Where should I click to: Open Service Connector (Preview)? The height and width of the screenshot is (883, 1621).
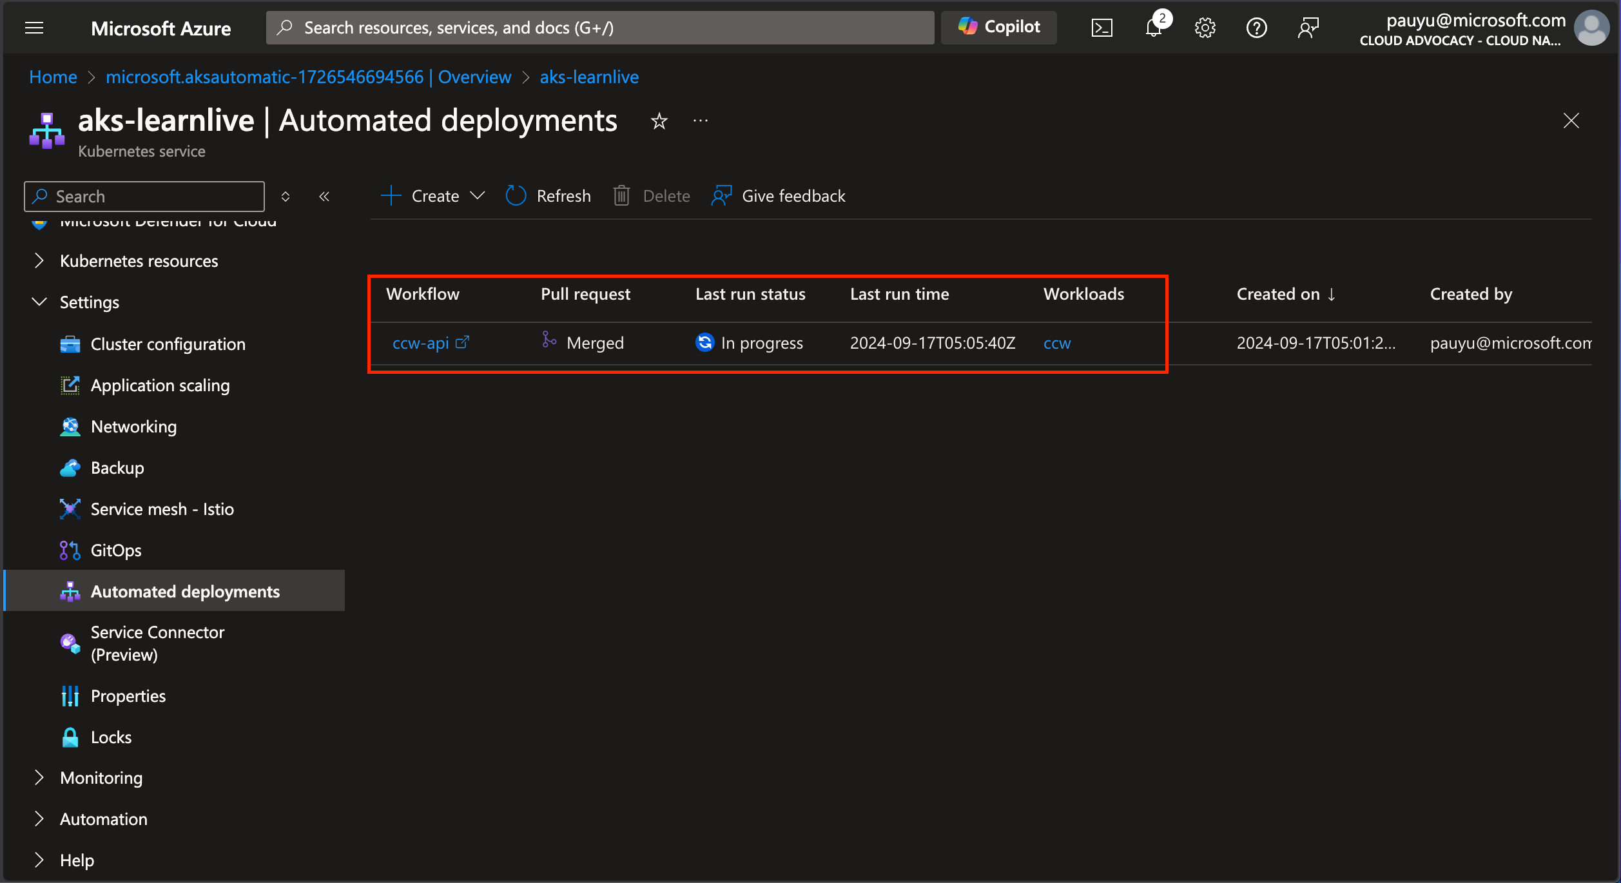[x=157, y=643]
